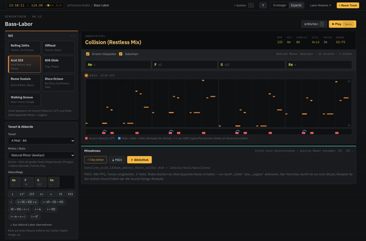The height and width of the screenshot is (241, 366).
Task: Remove the Em chord from Akkordfolge
Action: coord(54,182)
